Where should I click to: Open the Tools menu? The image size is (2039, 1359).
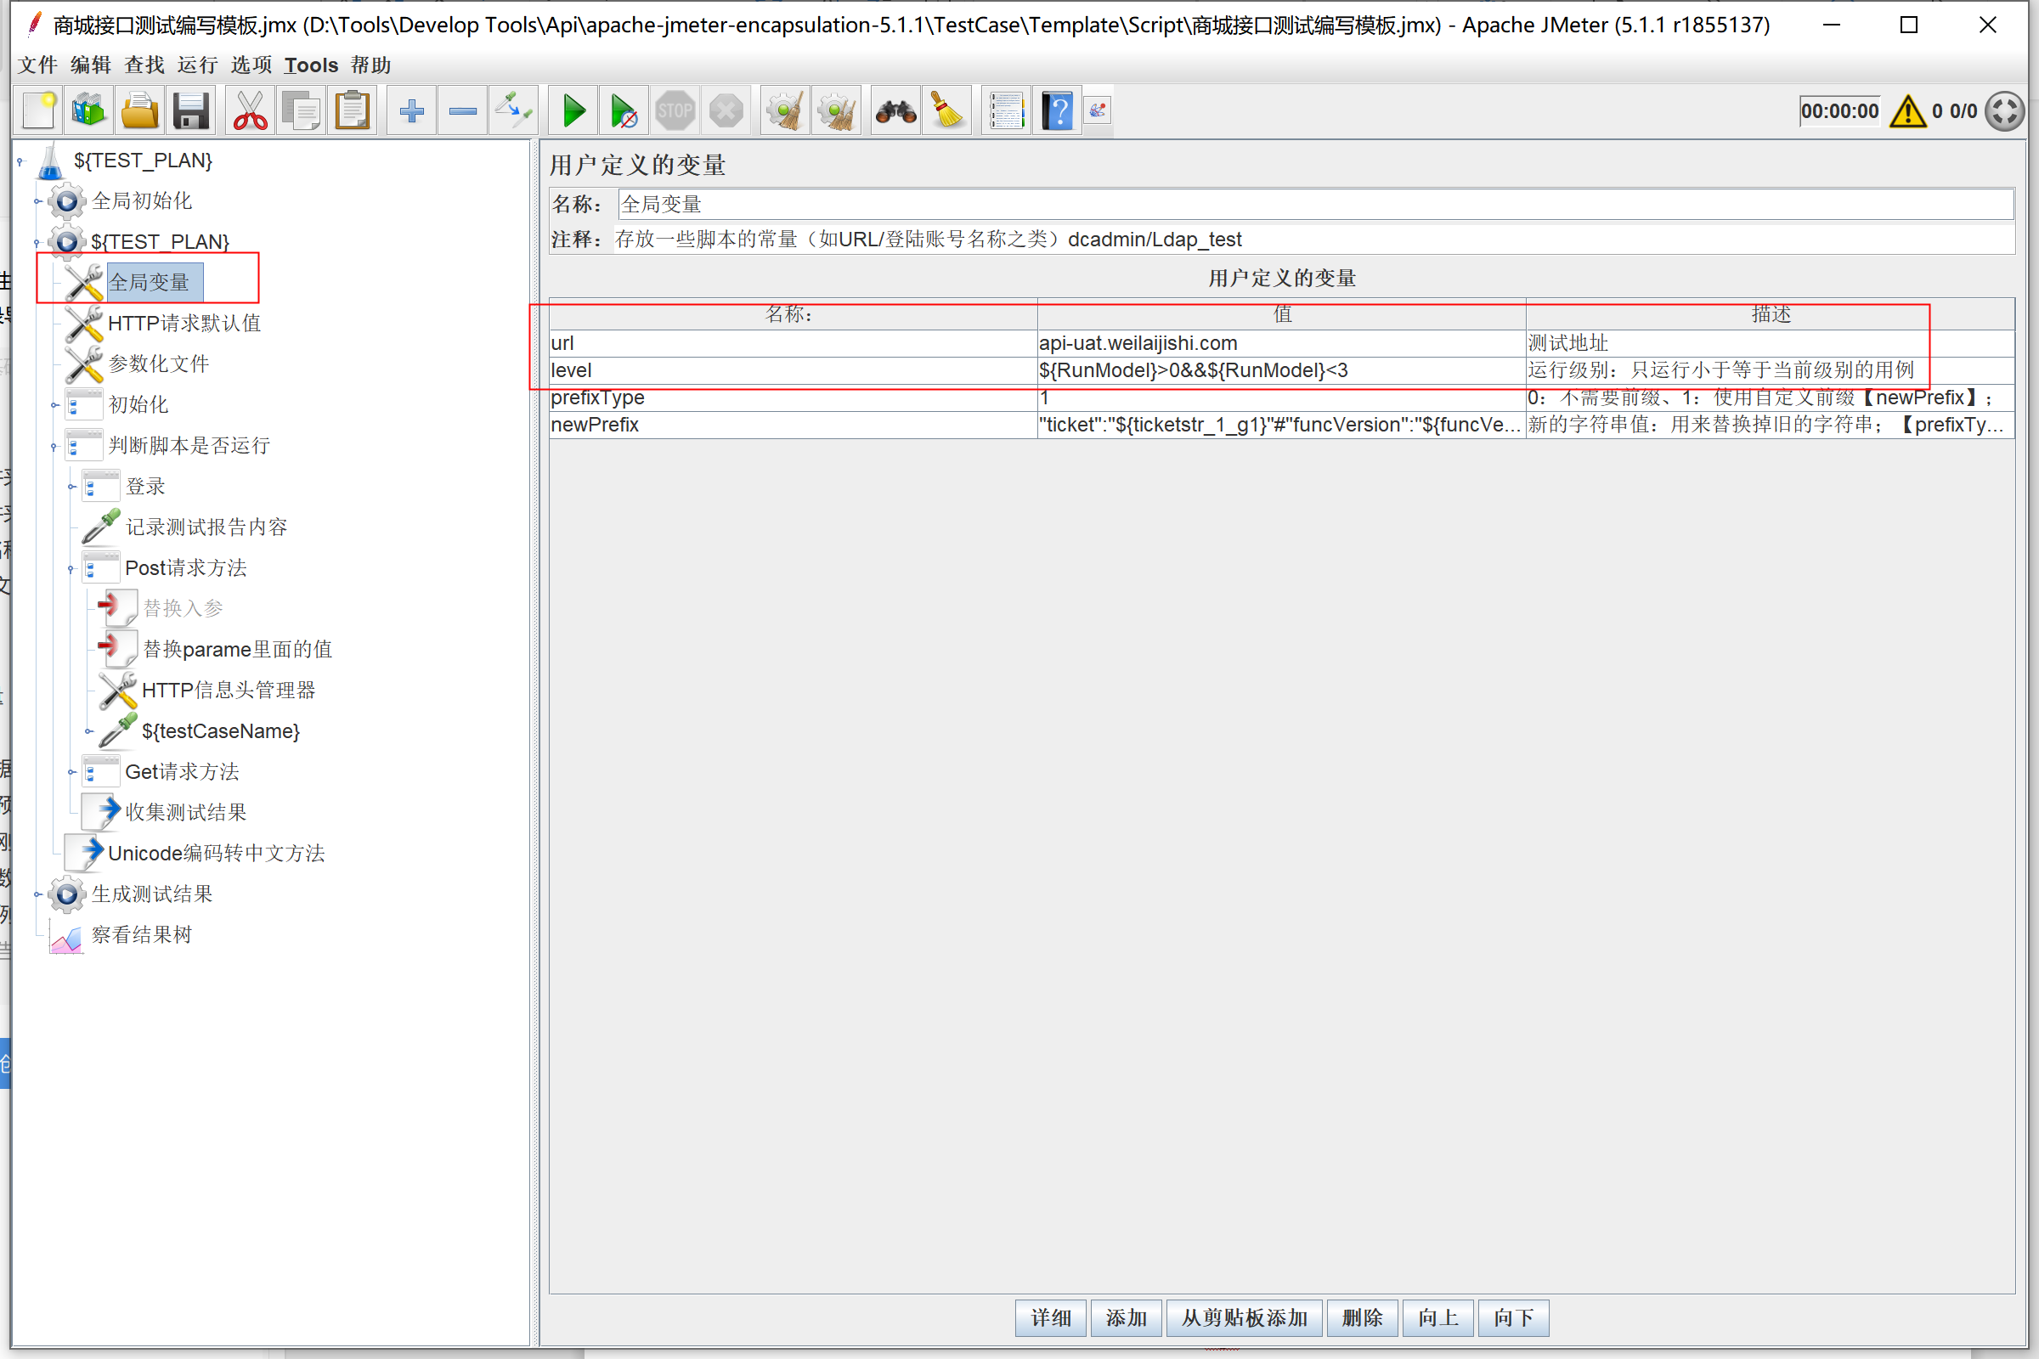pyautogui.click(x=311, y=65)
